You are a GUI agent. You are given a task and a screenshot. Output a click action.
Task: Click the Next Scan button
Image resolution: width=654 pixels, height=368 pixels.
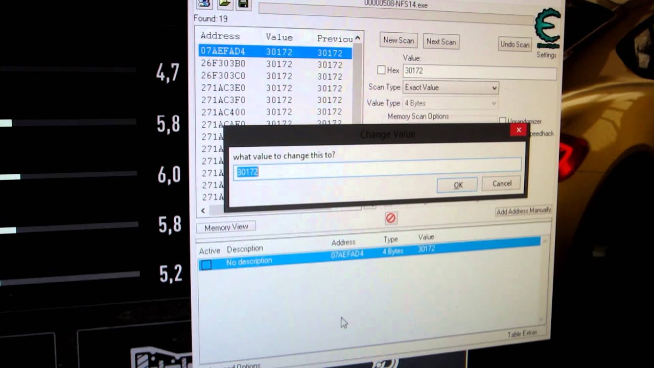pyautogui.click(x=441, y=41)
